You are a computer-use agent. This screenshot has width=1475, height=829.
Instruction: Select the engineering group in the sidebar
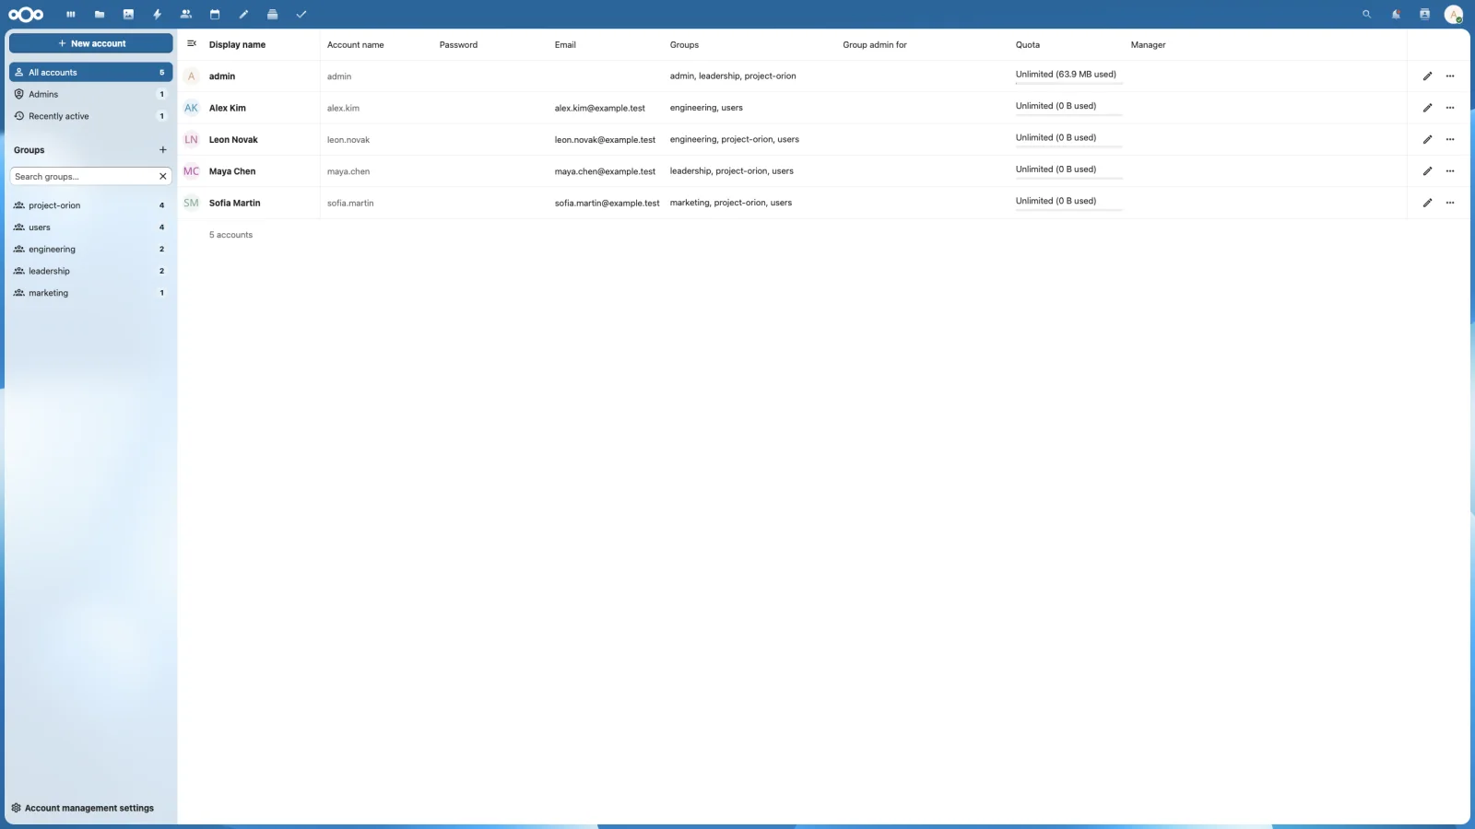click(90, 250)
